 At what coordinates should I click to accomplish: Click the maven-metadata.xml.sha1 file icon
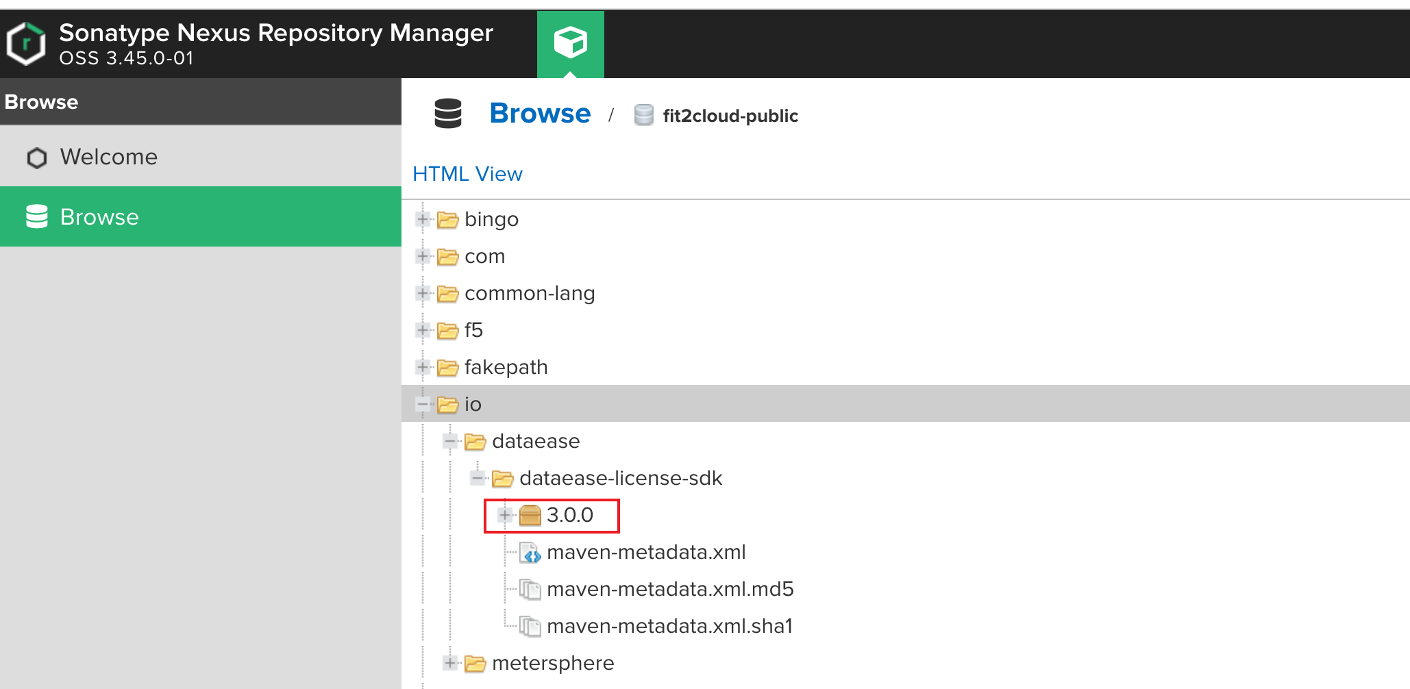(x=530, y=626)
